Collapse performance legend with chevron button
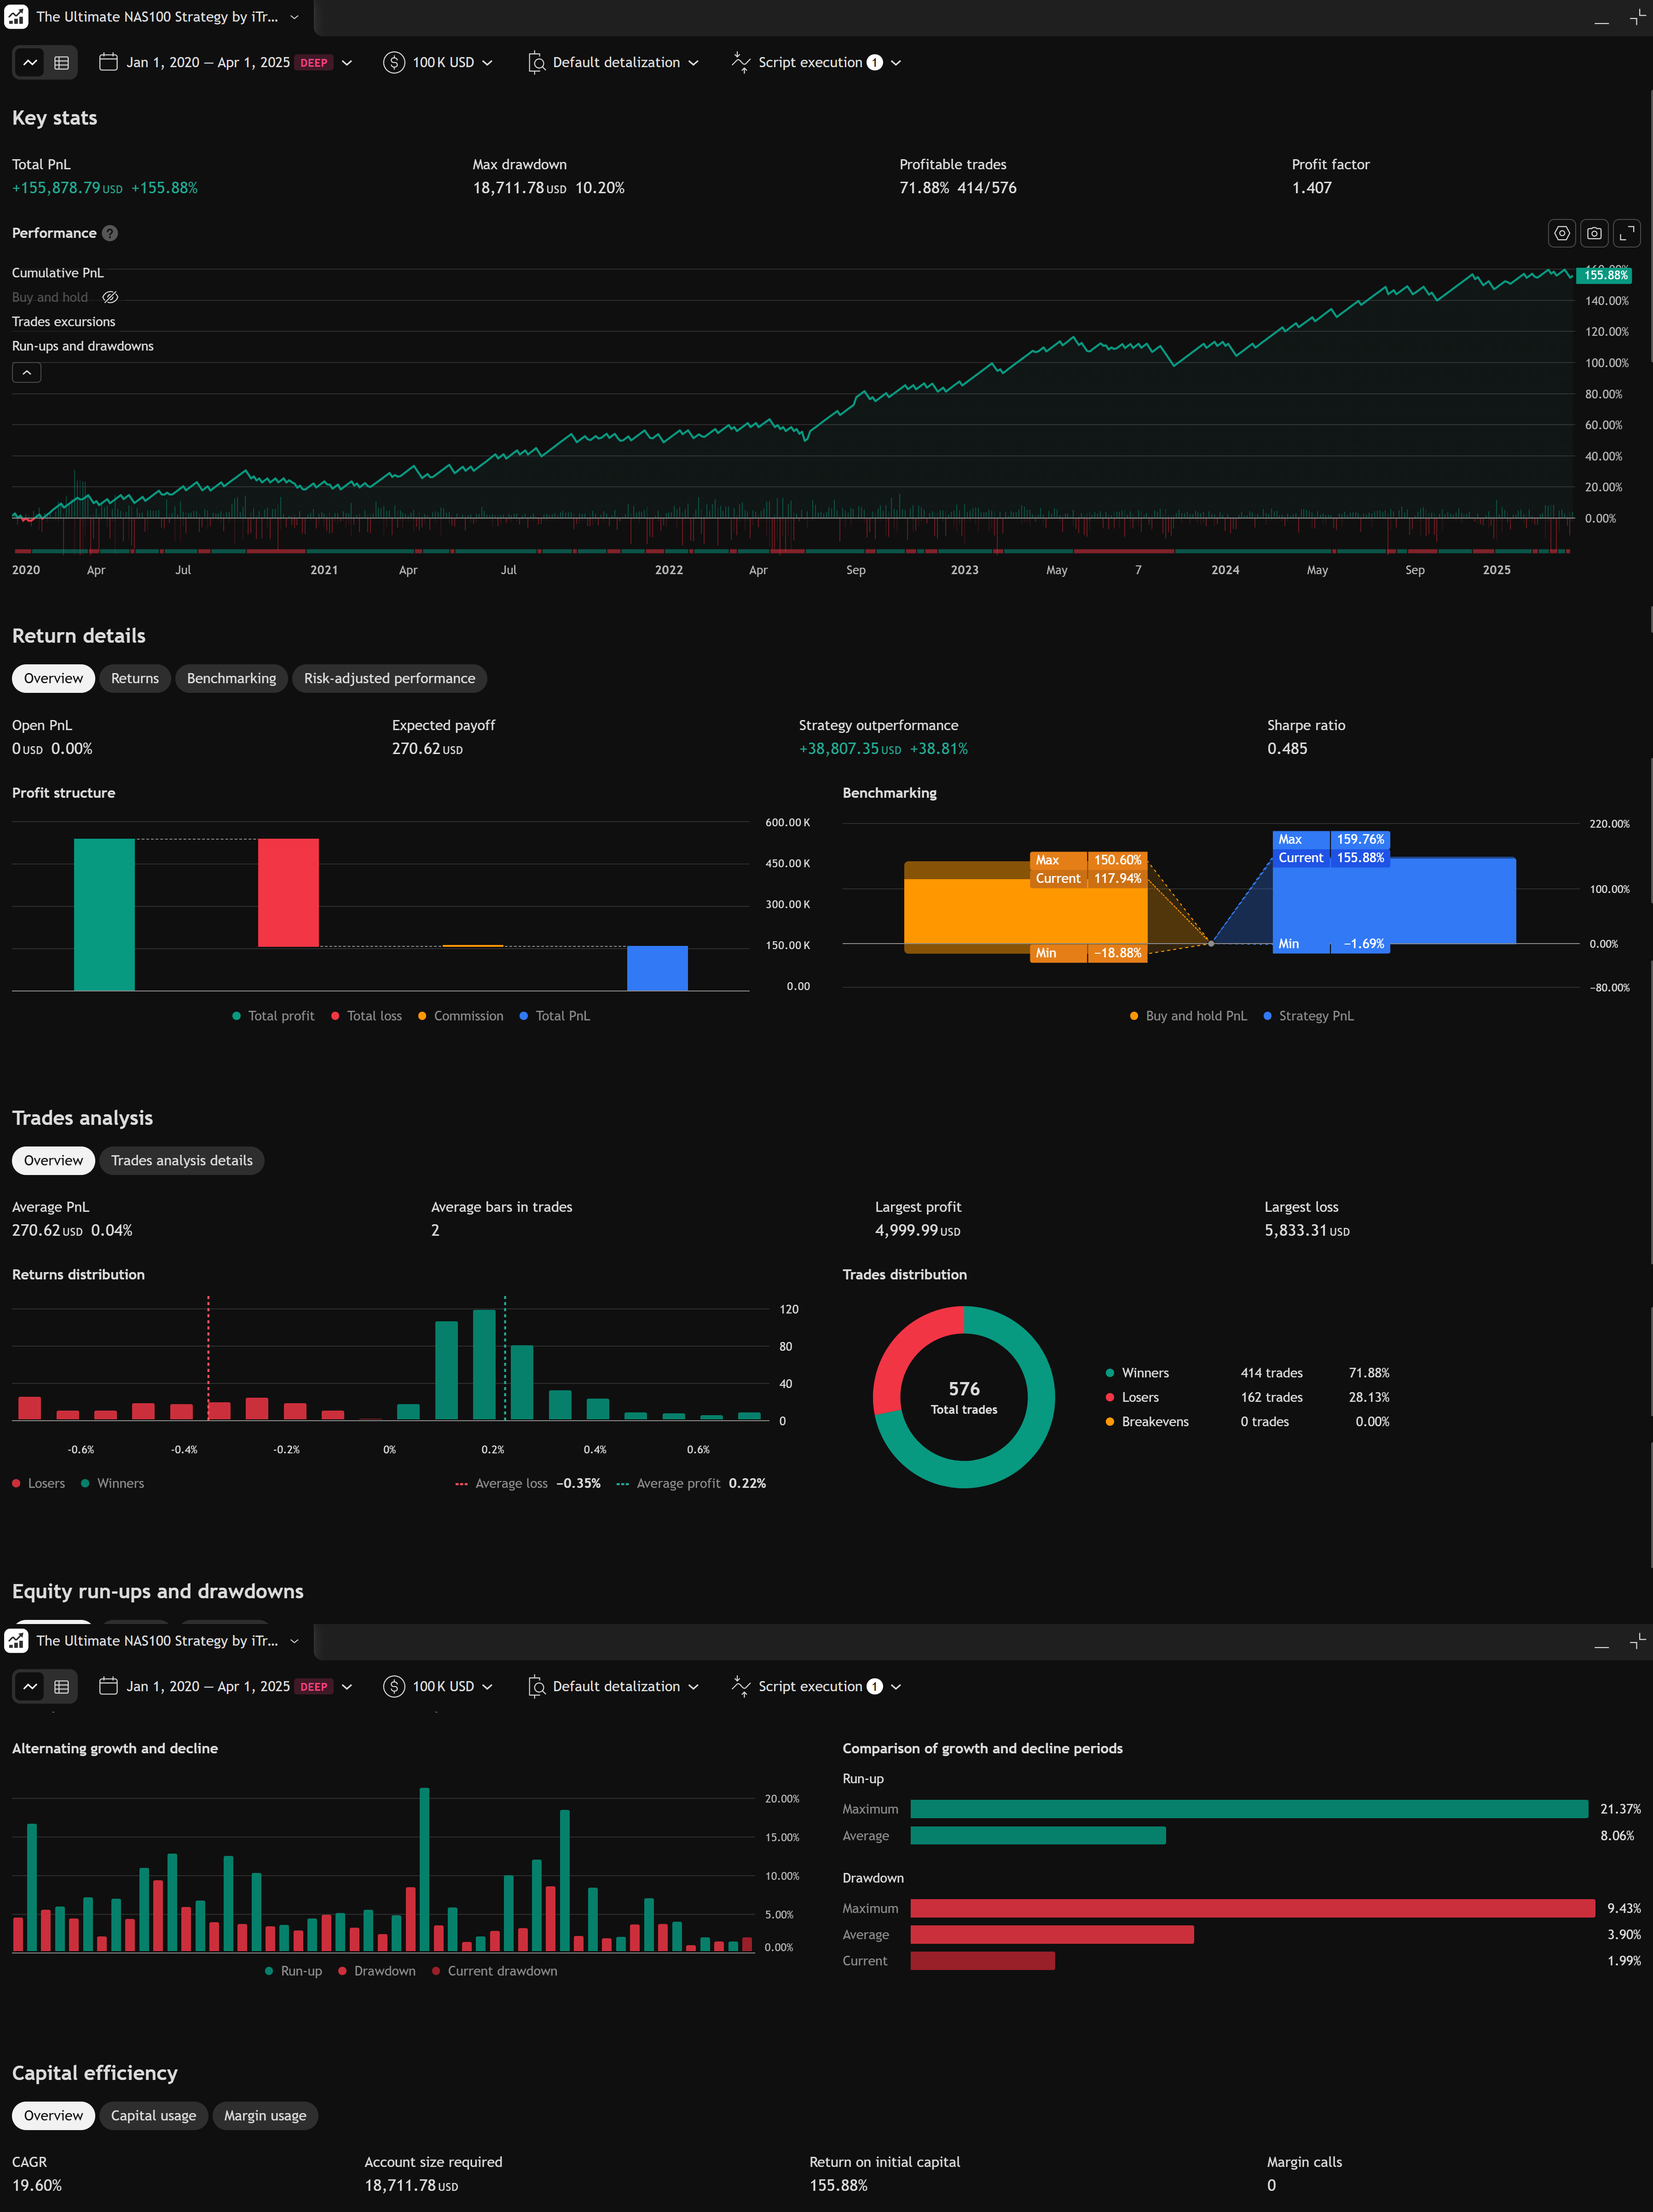Image resolution: width=1653 pixels, height=2212 pixels. coord(27,372)
